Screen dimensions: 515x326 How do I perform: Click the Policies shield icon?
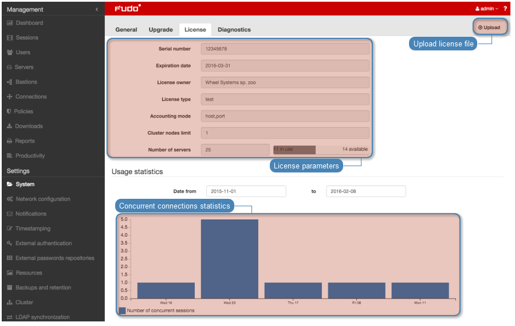(x=10, y=111)
